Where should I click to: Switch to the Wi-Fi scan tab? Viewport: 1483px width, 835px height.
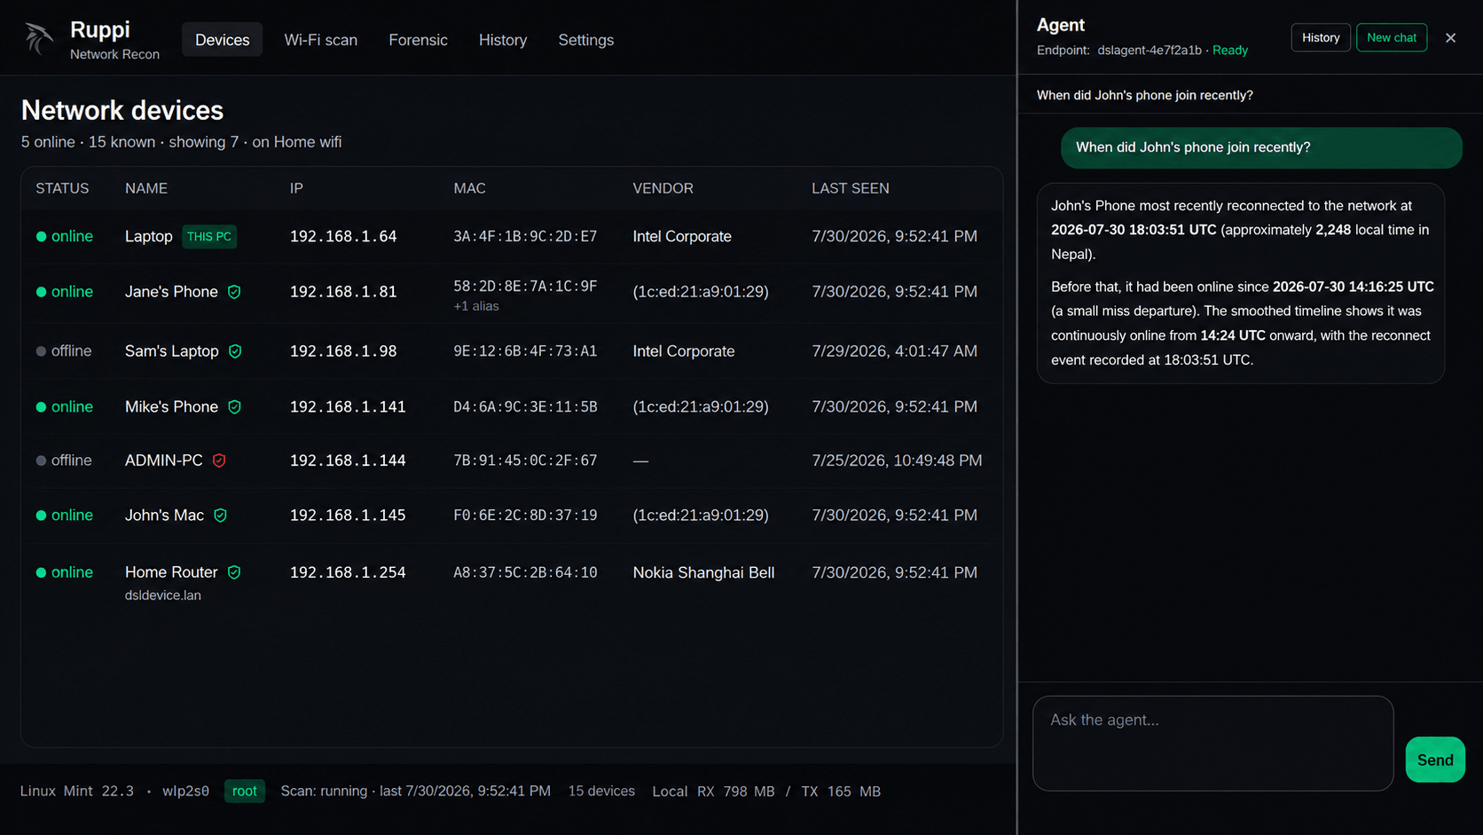(x=320, y=40)
